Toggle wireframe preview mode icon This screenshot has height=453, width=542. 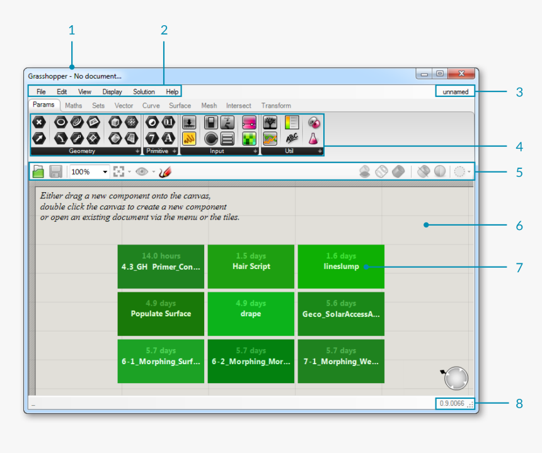click(x=381, y=171)
